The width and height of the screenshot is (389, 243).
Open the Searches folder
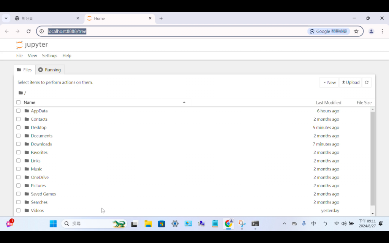click(x=39, y=202)
